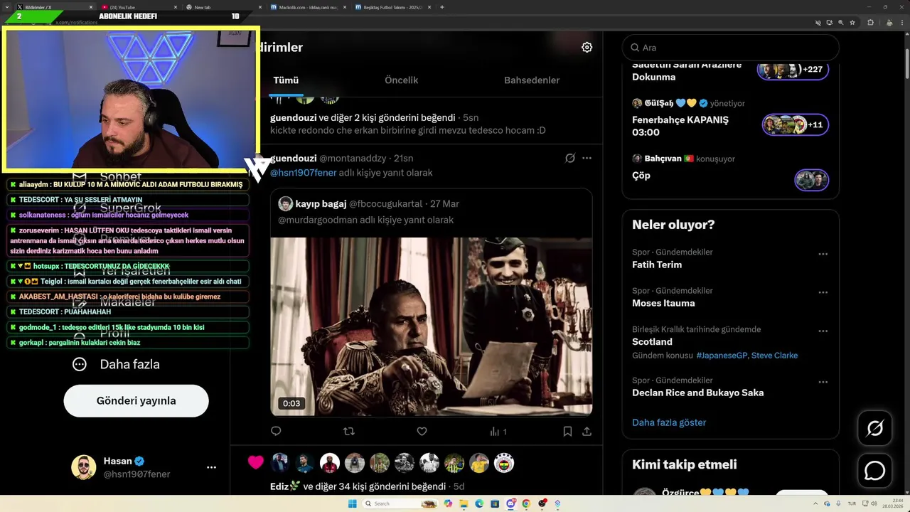Click pink heart like notification icon
910x512 pixels.
tap(256, 463)
